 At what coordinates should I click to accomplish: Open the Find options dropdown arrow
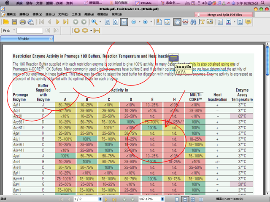point(14,30)
